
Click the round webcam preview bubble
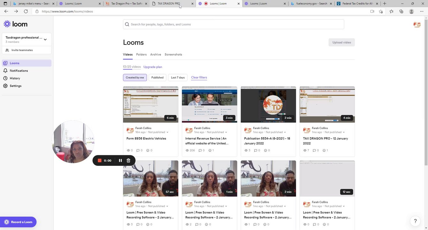click(x=73, y=142)
